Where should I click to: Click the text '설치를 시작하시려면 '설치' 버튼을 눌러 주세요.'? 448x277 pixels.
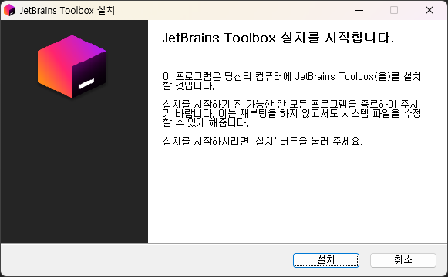262,141
